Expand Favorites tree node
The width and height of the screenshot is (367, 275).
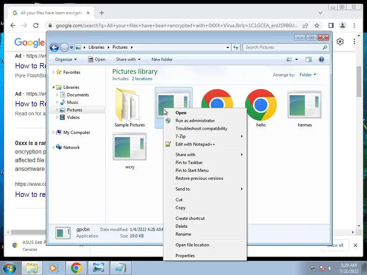[x=54, y=72]
